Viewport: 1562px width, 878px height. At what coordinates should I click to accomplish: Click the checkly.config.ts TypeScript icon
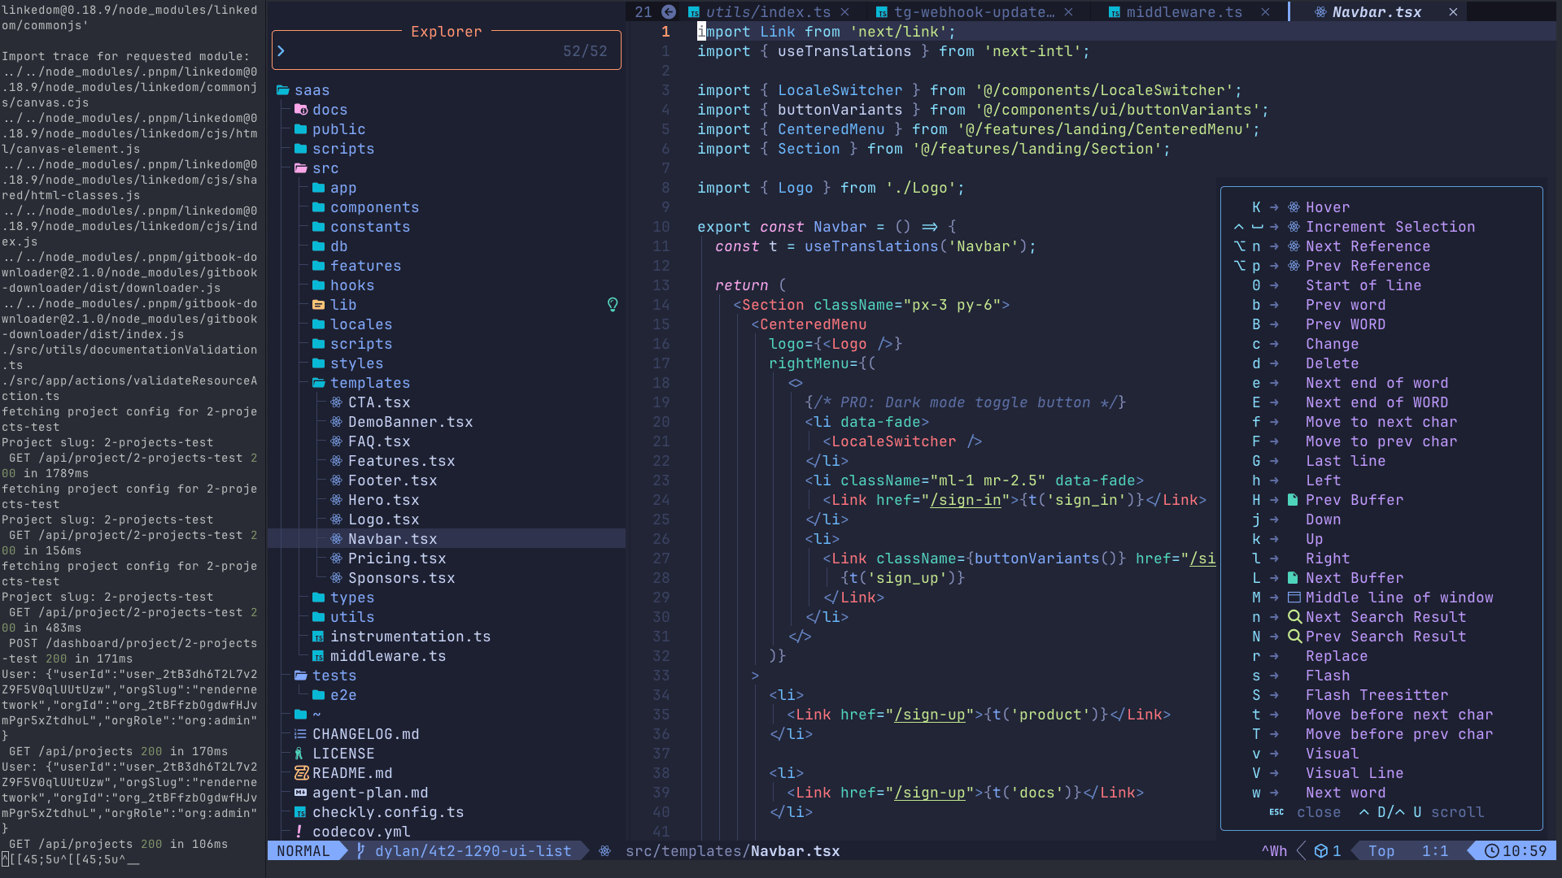pyautogui.click(x=300, y=812)
